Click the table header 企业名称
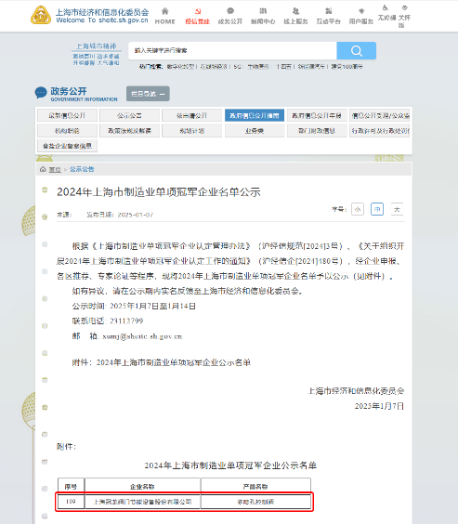The width and height of the screenshot is (458, 524). click(x=142, y=487)
